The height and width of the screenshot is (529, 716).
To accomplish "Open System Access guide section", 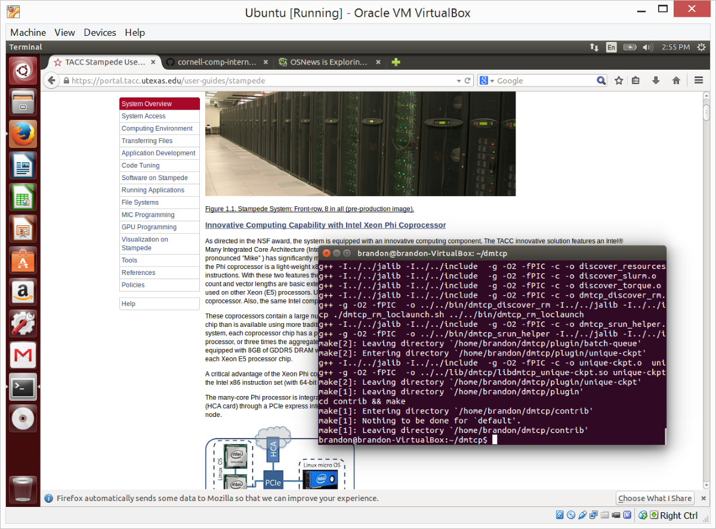I will [x=159, y=116].
